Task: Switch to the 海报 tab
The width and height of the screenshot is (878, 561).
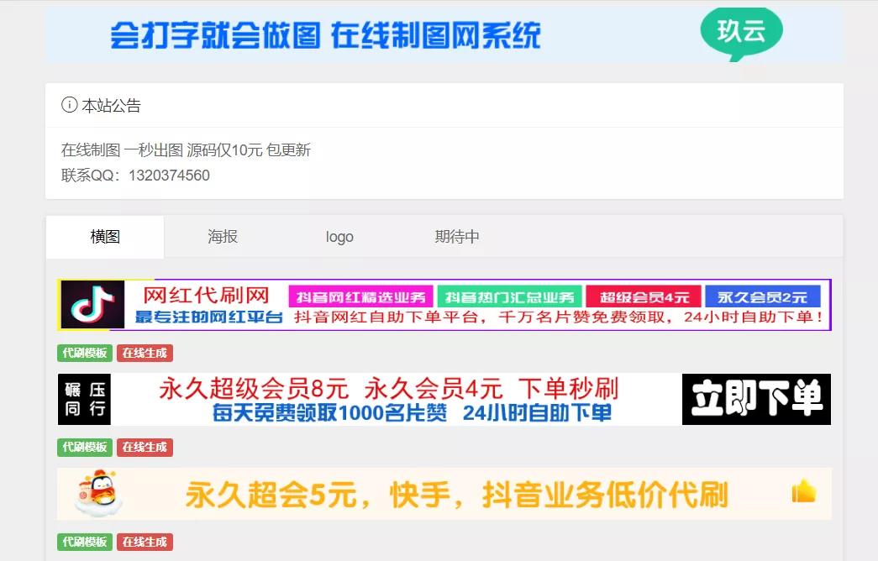Action: (x=223, y=236)
